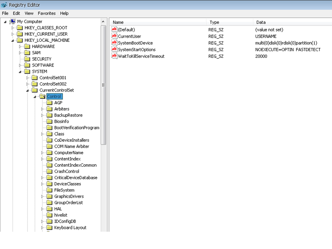
Task: Click the HKEY_CURRENT_USER folder icon
Action: coord(20,34)
